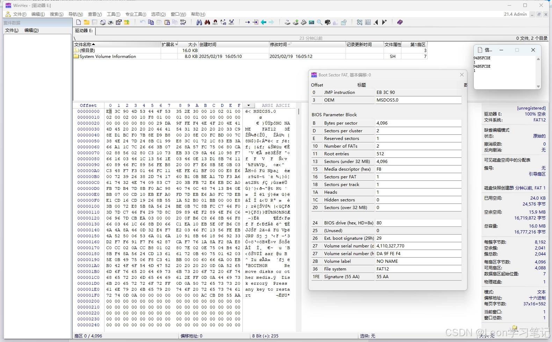Click the JMP instruction value EB 3C 90
The width and height of the screenshot is (552, 342).
(x=418, y=92)
